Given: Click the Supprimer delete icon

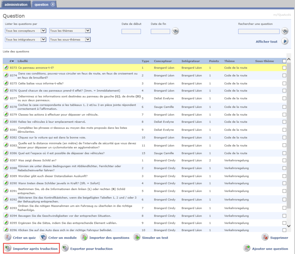Looking at the screenshot, I should [265, 237].
